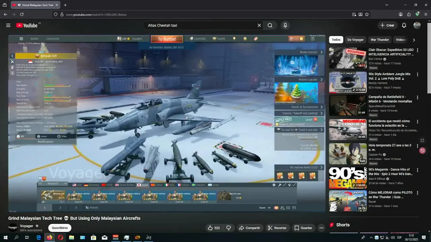Subscribe with the Suscribirse button
431x242 pixels.
tap(60, 228)
